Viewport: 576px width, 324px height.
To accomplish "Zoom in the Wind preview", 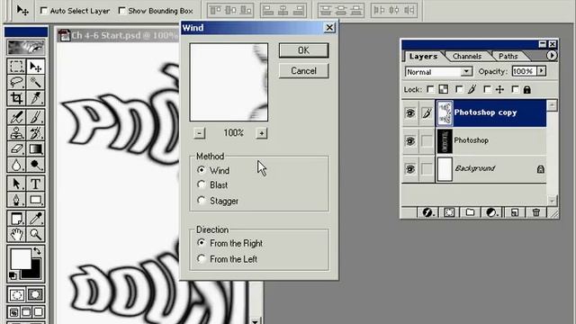I will 261,133.
